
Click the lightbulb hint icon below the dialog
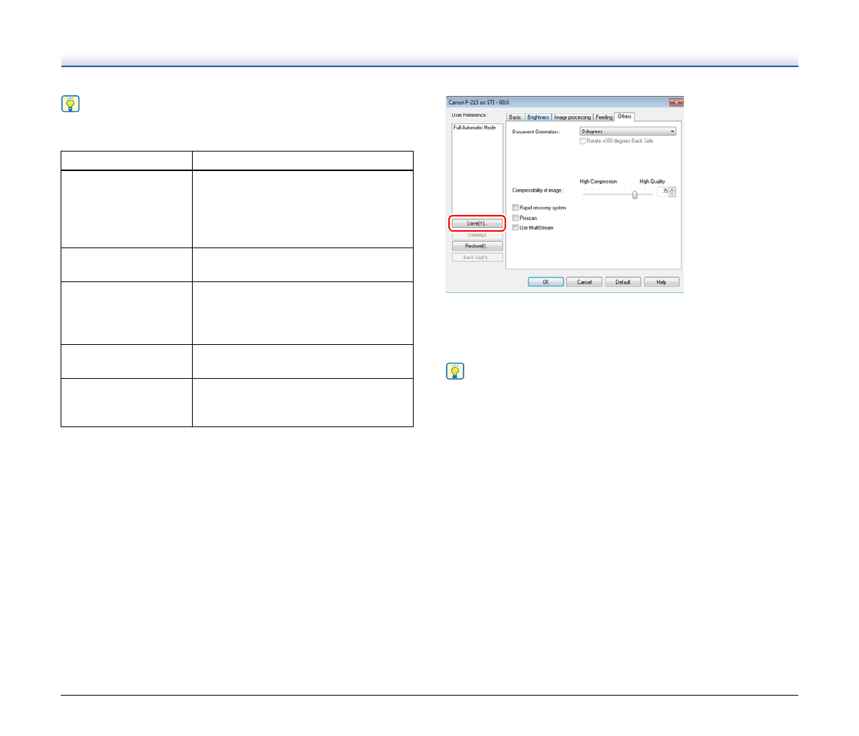point(455,371)
